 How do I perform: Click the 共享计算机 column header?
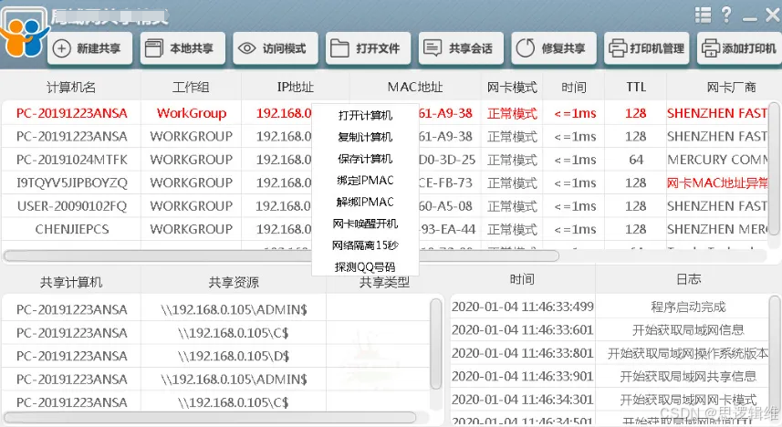click(71, 282)
